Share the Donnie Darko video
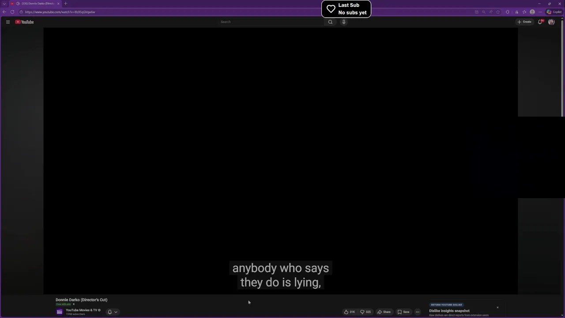The height and width of the screenshot is (318, 565). 384,312
